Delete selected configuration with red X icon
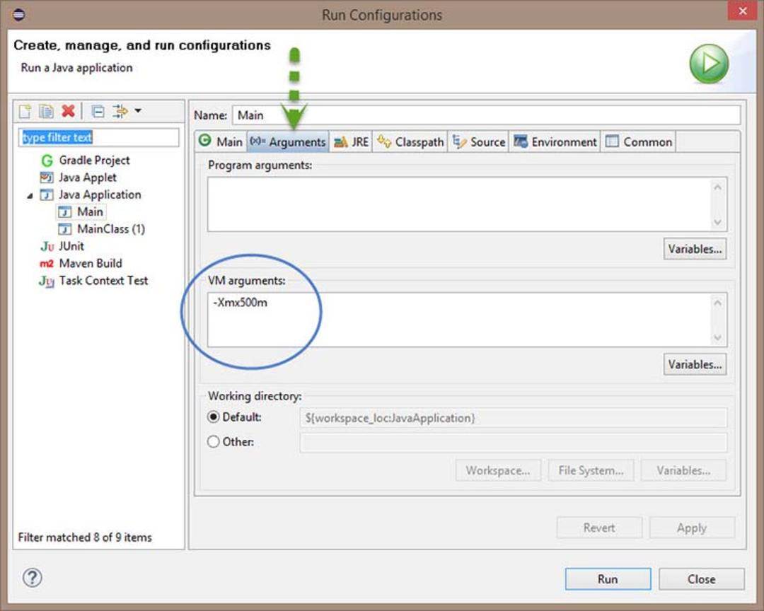This screenshot has width=764, height=611. pos(68,111)
